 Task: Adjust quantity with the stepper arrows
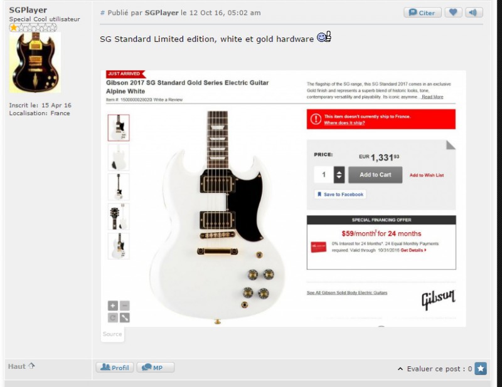(339, 175)
